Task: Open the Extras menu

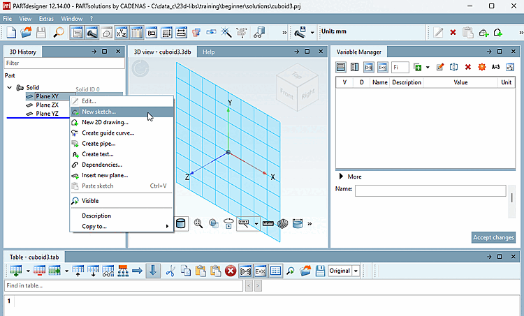Action: (x=46, y=19)
